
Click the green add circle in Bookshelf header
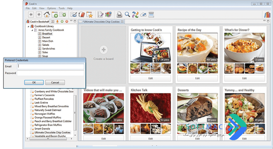click(x=62, y=22)
